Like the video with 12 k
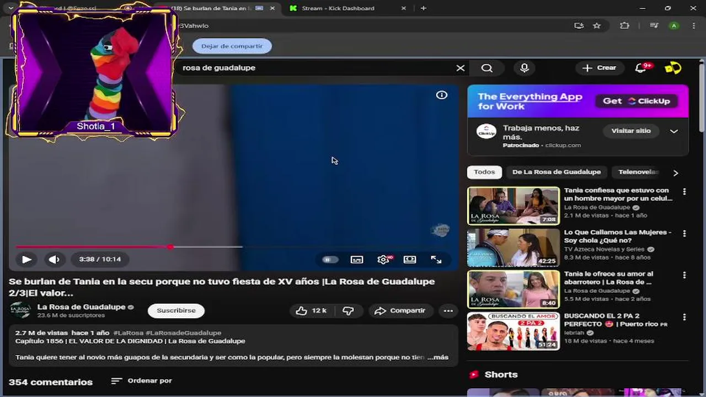The width and height of the screenshot is (706, 397). pos(311,311)
